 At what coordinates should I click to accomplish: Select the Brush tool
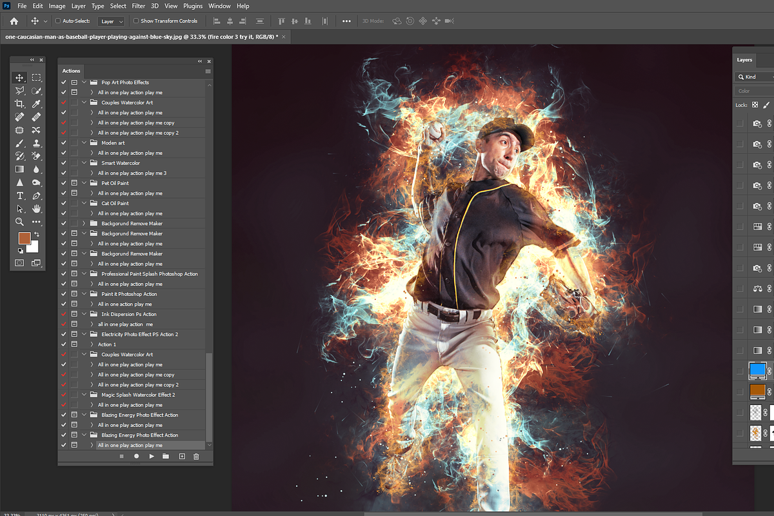point(19,143)
